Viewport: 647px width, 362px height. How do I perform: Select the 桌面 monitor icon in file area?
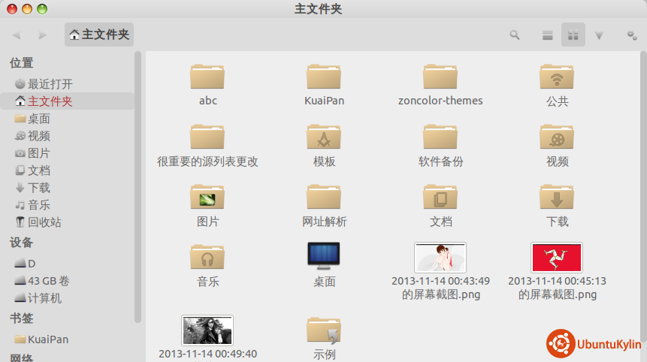click(324, 255)
